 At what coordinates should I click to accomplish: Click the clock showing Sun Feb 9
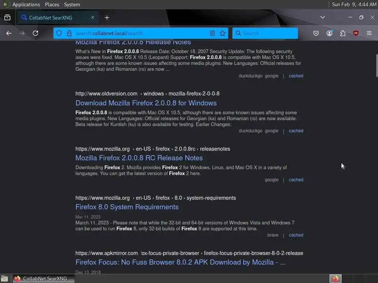[x=354, y=4]
